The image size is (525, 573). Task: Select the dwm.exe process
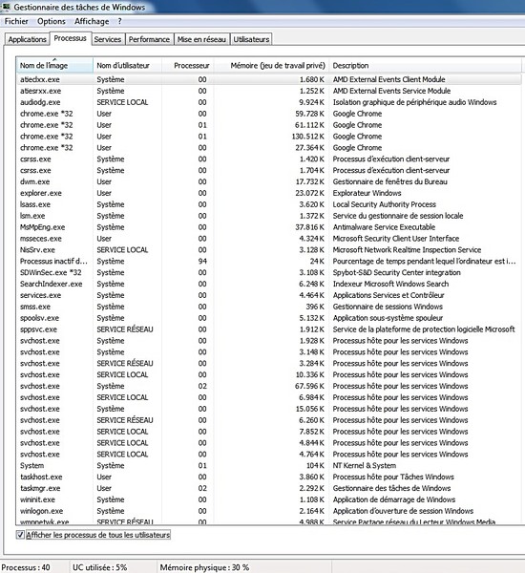coord(269,181)
